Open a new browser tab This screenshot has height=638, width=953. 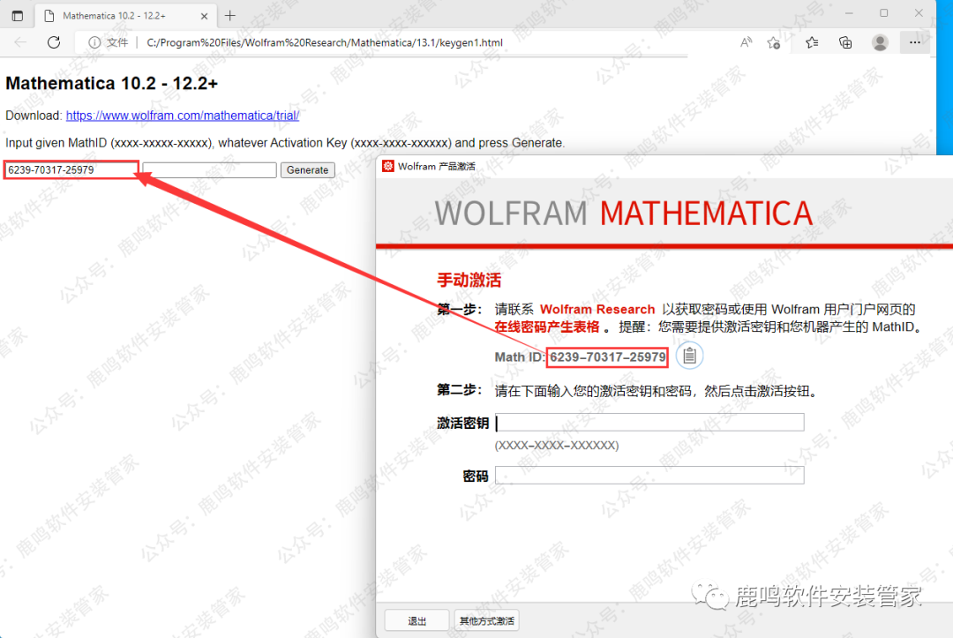(229, 16)
